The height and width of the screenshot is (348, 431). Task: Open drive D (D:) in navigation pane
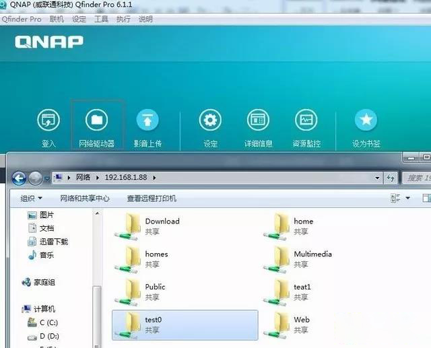(x=43, y=336)
